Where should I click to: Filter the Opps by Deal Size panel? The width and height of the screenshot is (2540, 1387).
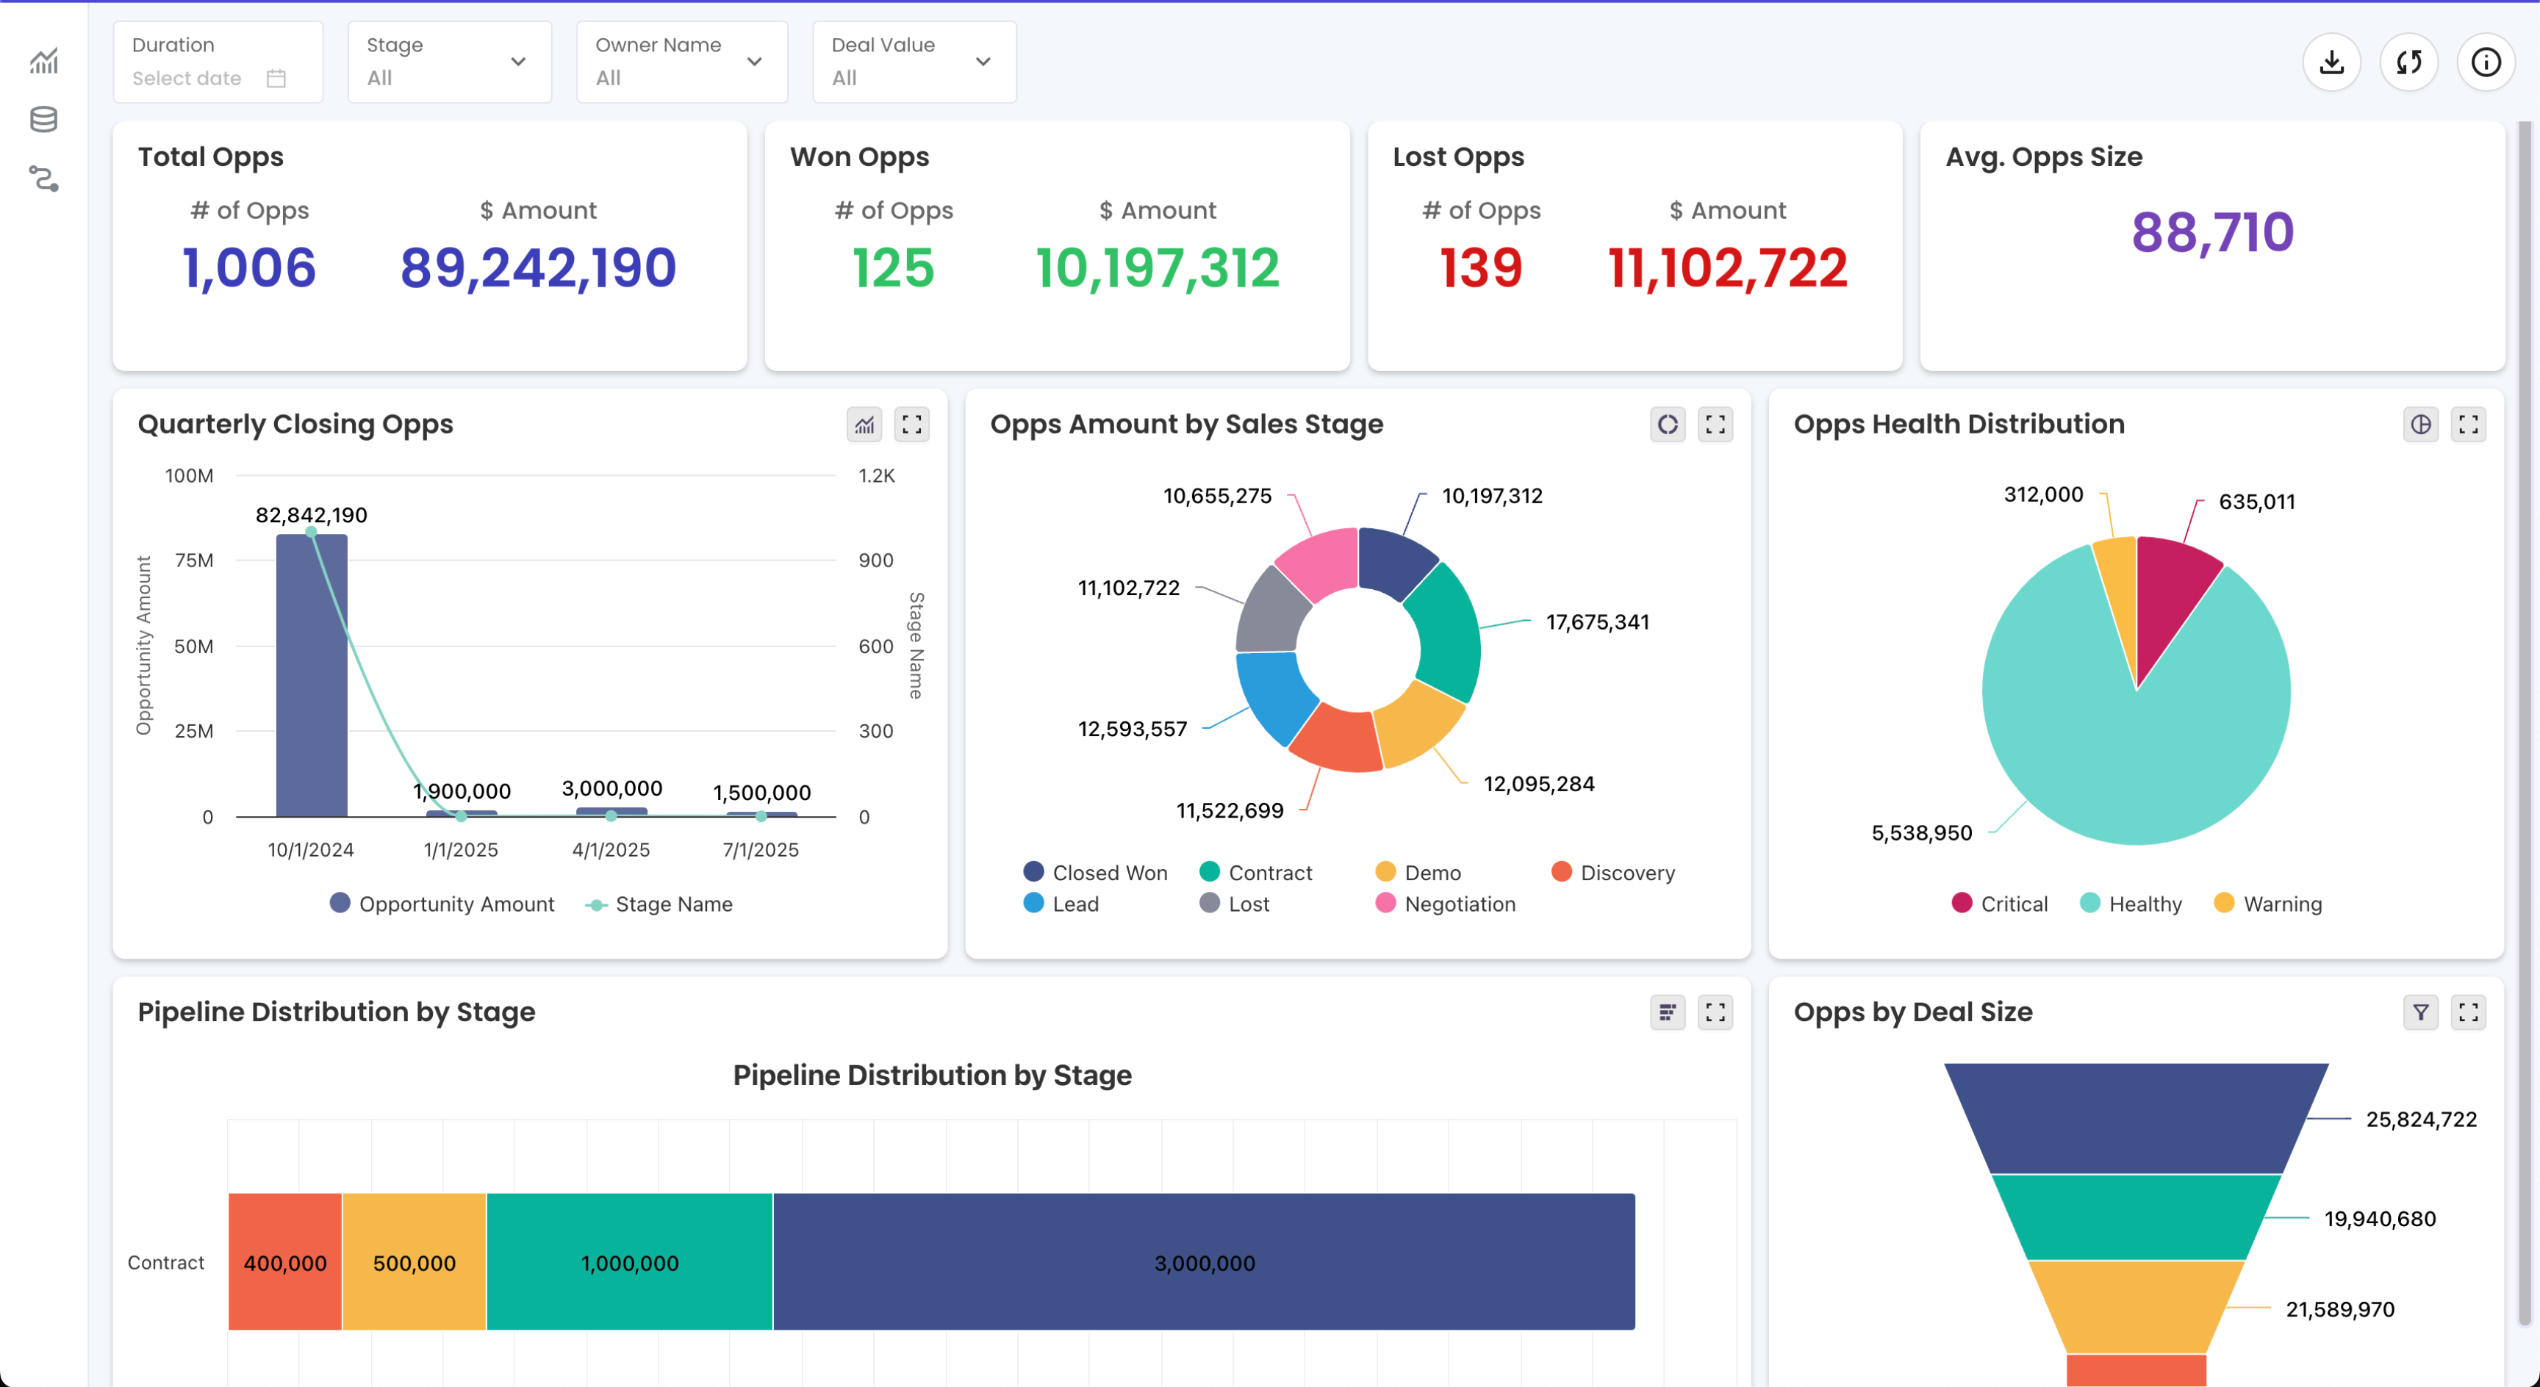2422,1012
